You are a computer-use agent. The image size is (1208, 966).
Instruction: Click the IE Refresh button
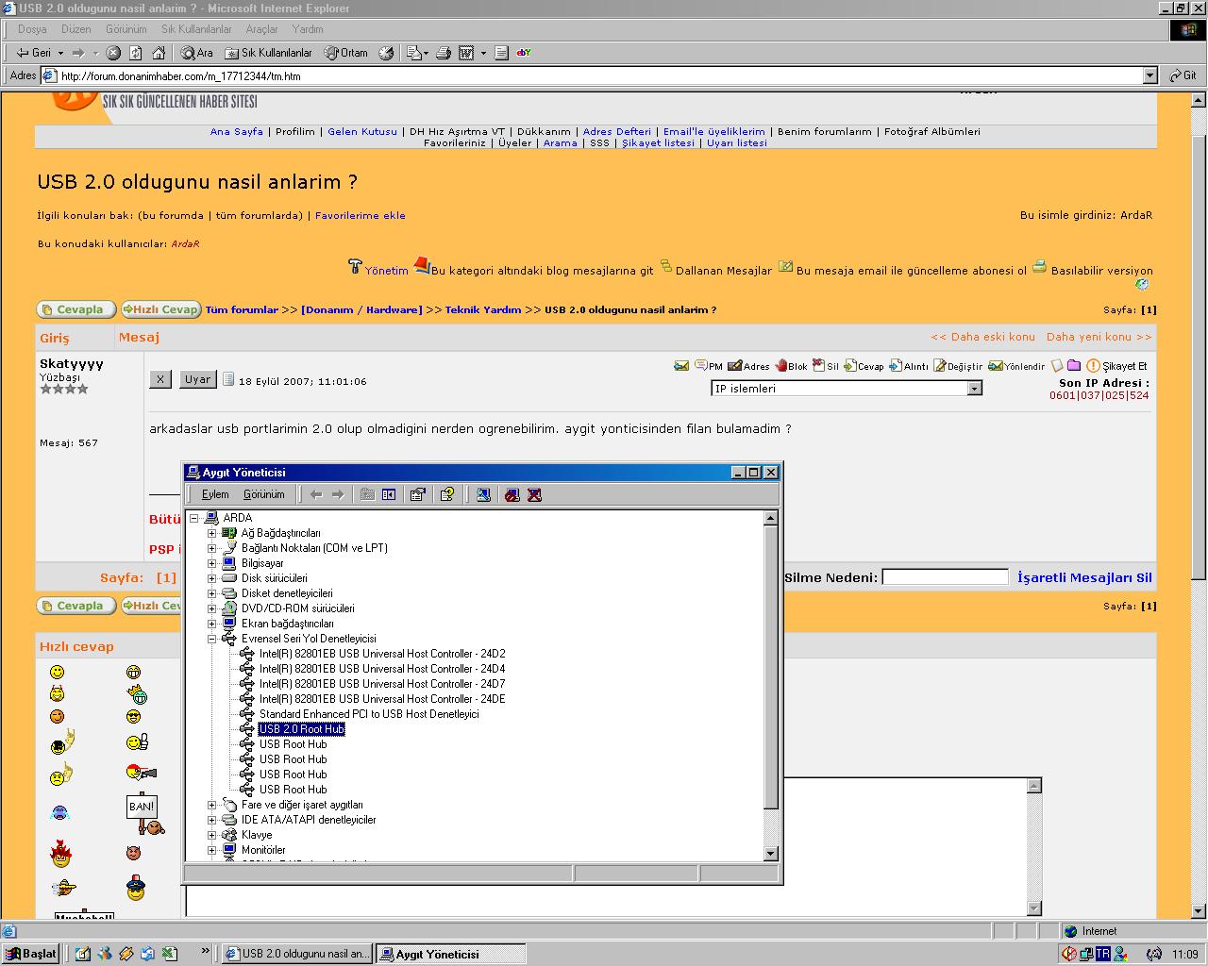pyautogui.click(x=136, y=53)
